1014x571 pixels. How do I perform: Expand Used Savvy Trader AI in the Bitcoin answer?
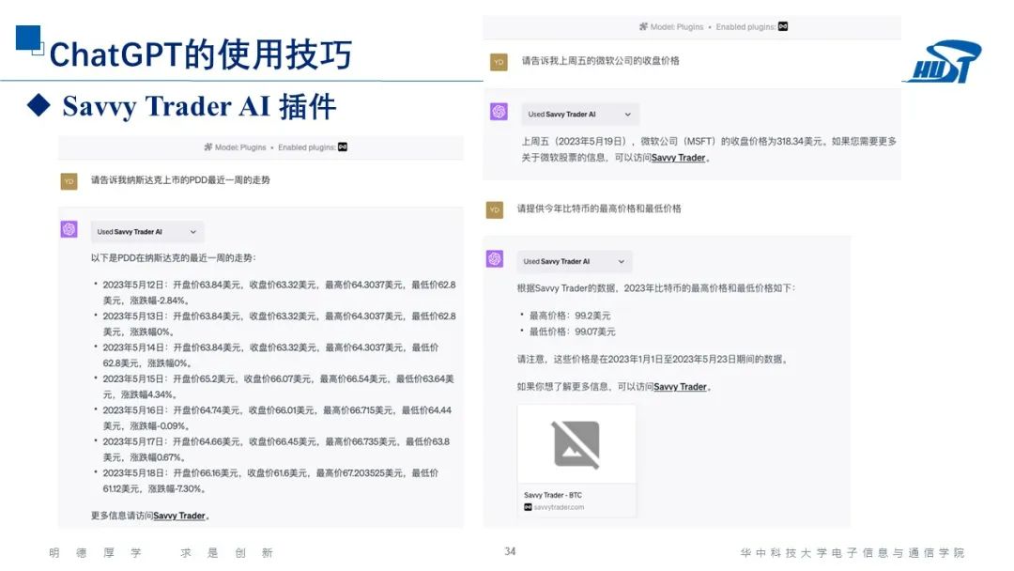pyautogui.click(x=575, y=261)
